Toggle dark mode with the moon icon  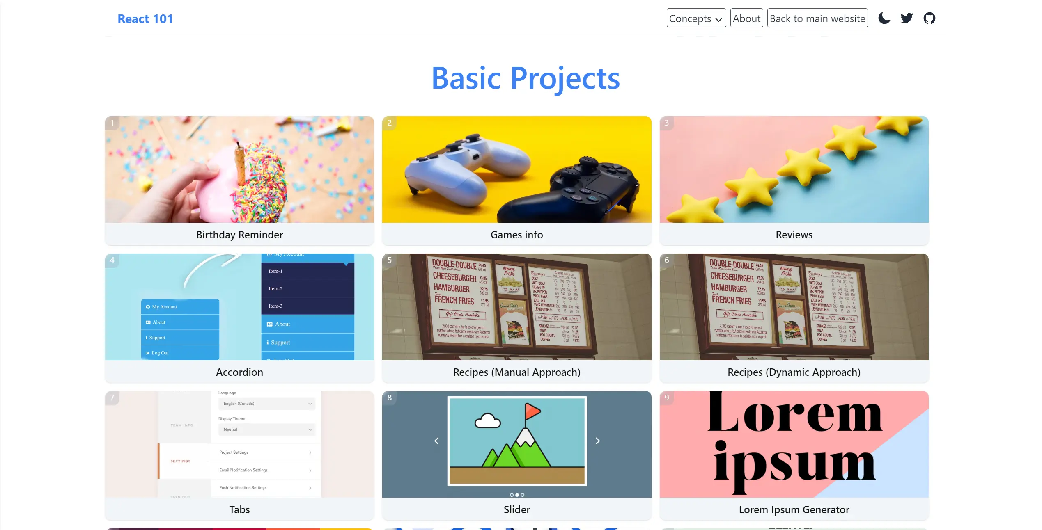884,18
